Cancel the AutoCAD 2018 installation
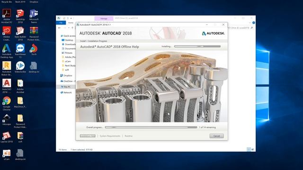This screenshot has width=303, height=170. point(217,136)
